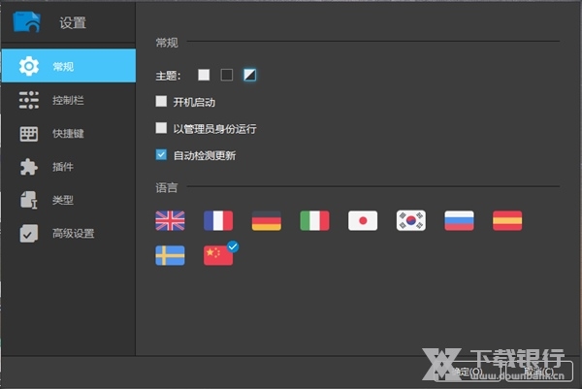Image resolution: width=582 pixels, height=389 pixels.
Task: Click the 开机启动 label text
Action: (194, 102)
